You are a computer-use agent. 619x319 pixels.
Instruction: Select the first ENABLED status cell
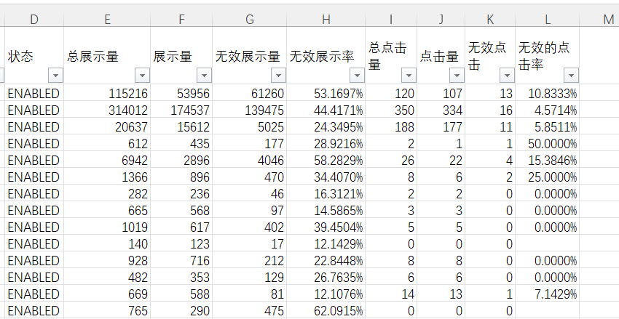coord(34,94)
